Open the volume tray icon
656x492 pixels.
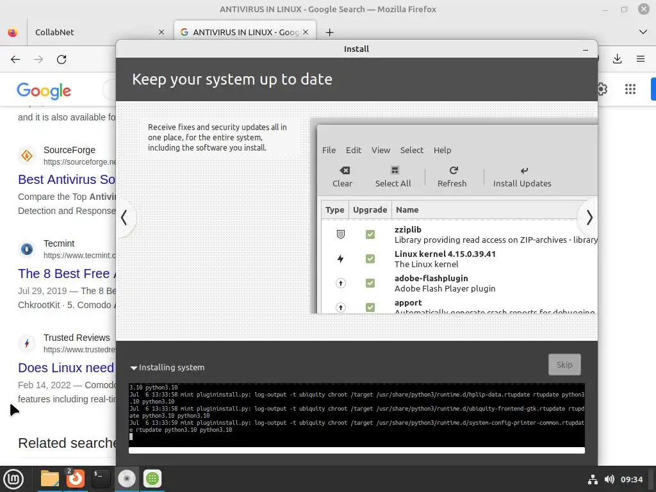(x=610, y=479)
